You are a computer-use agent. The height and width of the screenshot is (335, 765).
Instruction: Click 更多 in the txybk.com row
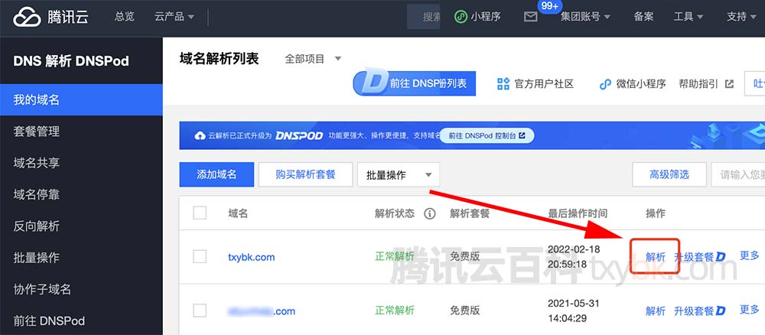[750, 255]
